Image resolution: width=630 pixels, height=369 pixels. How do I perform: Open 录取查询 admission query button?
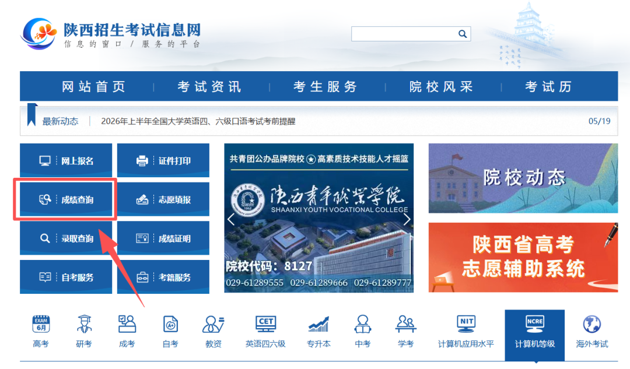(66, 238)
